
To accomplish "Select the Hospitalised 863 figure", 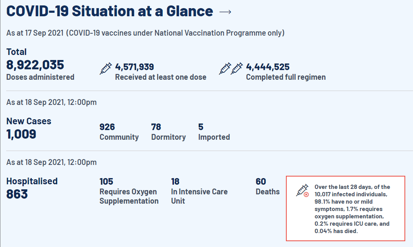I will pyautogui.click(x=17, y=194).
